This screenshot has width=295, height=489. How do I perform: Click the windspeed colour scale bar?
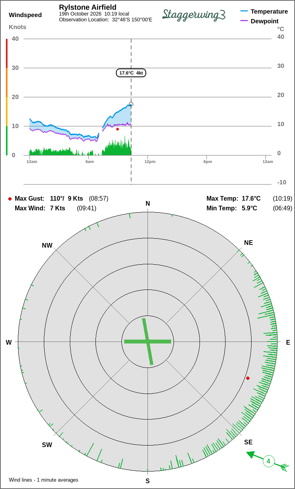[x=7, y=97]
